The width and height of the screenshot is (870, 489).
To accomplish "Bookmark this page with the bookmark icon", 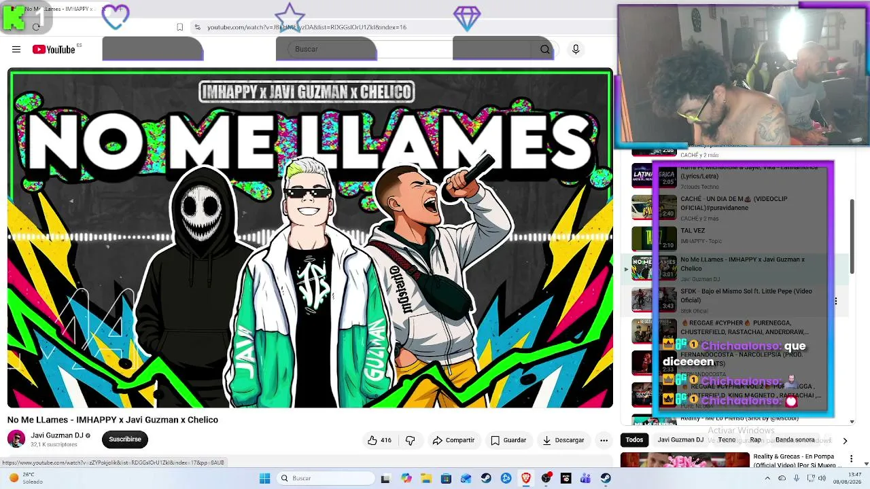I will click(x=179, y=27).
